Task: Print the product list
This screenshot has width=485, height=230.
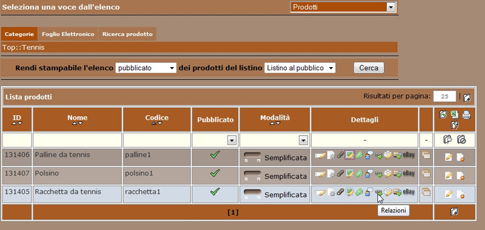Action: coord(466,116)
